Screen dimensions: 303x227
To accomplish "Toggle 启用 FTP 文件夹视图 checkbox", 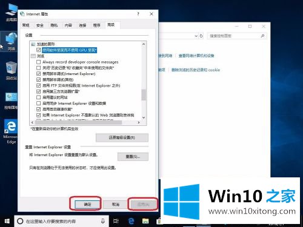I will point(38,85).
